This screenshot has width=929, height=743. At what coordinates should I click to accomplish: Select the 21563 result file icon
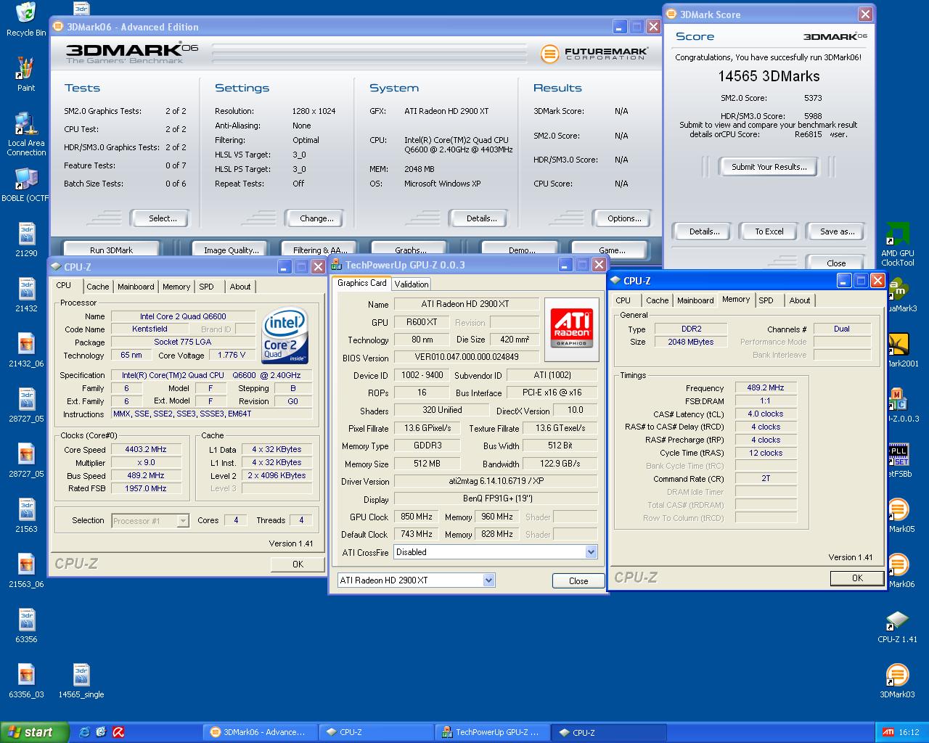point(26,517)
